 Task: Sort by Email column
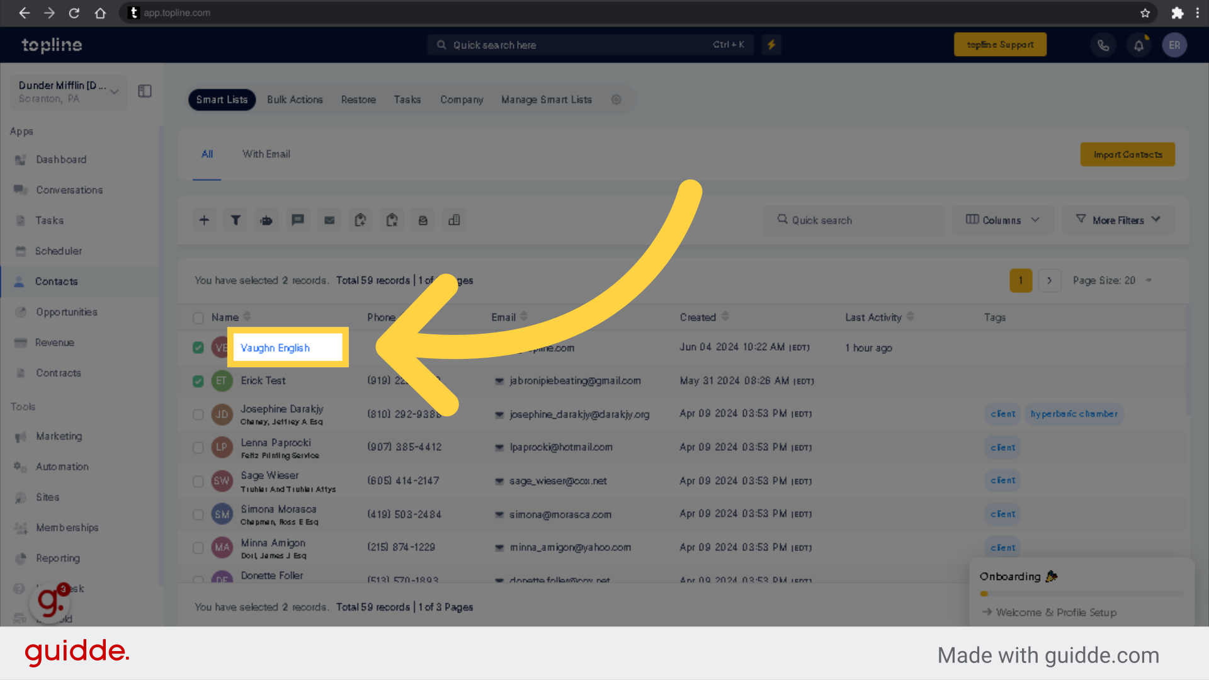tap(524, 317)
